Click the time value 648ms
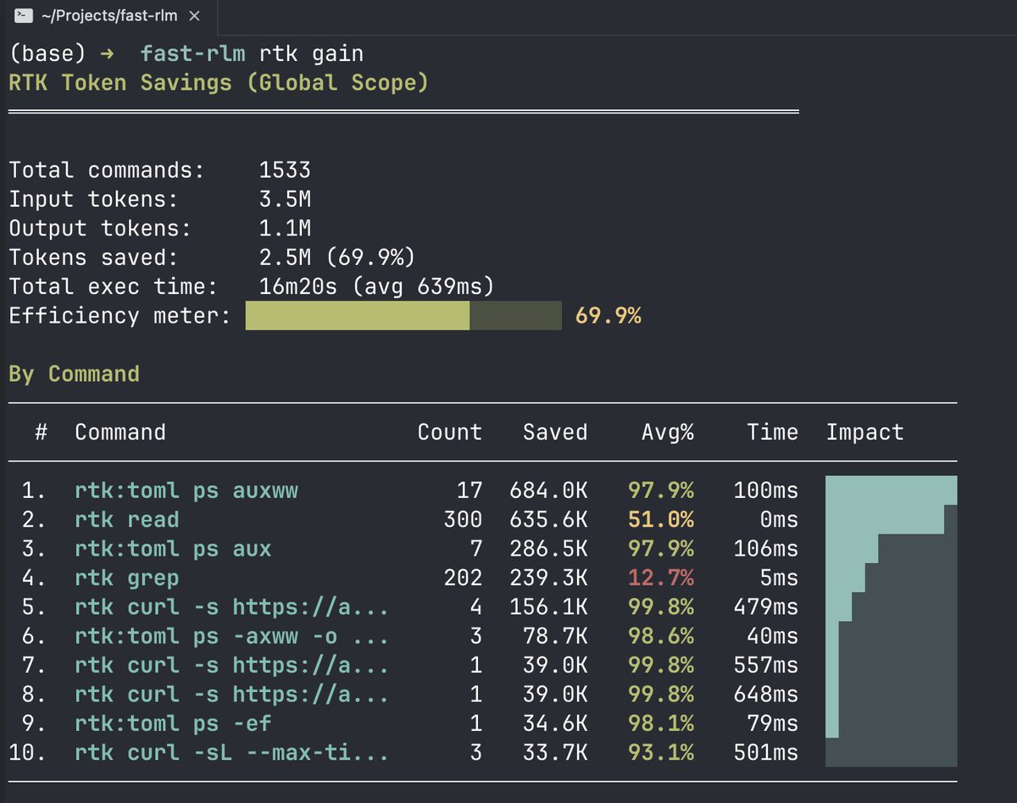Screen dimensions: 1017x803 tap(766, 695)
